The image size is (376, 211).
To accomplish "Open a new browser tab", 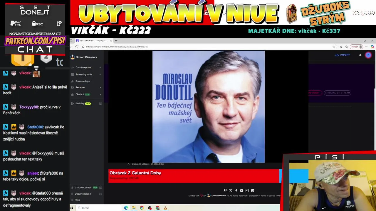I will pyautogui.click(x=116, y=41).
